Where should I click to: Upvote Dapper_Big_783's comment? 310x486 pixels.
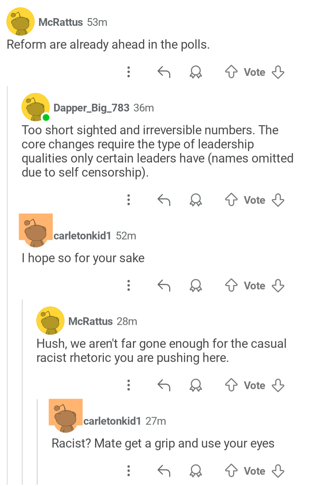[231, 200]
